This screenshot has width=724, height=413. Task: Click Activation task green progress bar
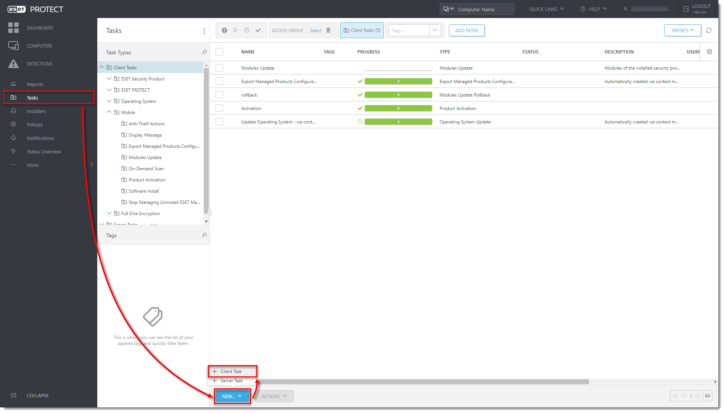click(398, 108)
